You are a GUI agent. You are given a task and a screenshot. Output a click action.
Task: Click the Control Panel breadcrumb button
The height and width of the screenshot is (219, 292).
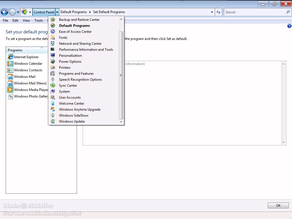pyautogui.click(x=44, y=12)
